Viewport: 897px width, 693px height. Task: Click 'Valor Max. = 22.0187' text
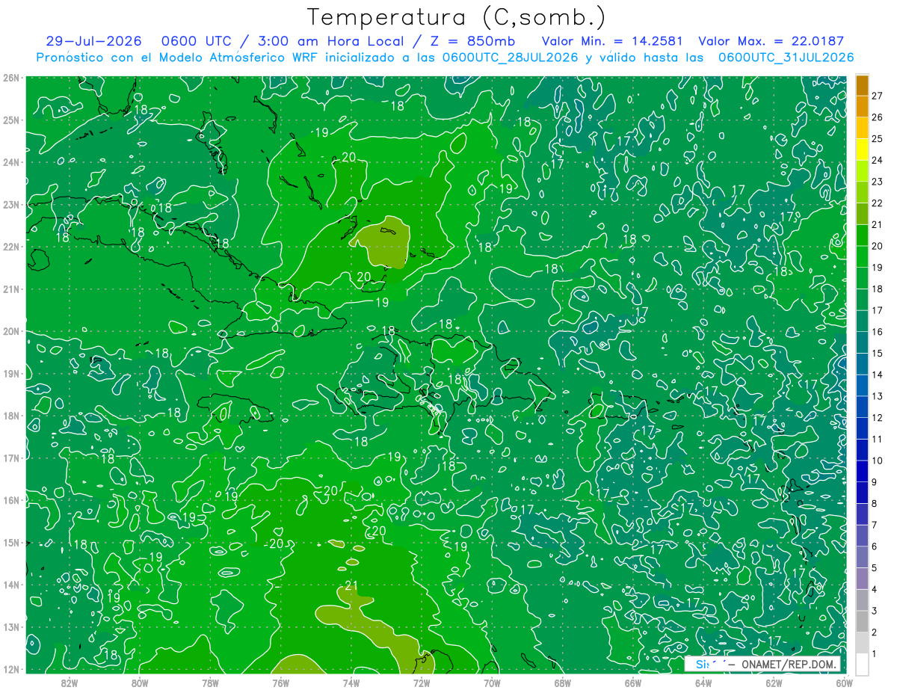771,41
